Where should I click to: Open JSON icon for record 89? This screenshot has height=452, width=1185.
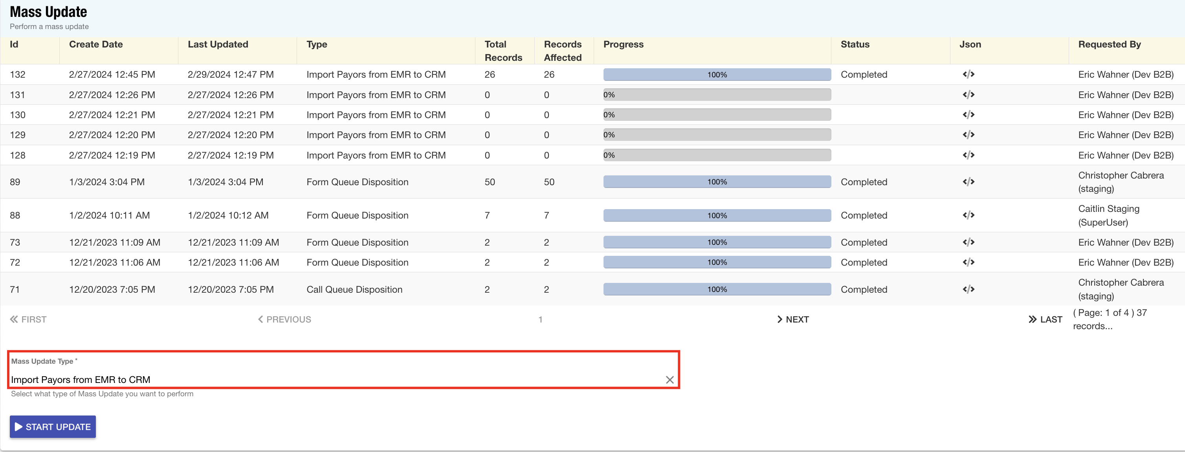click(969, 182)
